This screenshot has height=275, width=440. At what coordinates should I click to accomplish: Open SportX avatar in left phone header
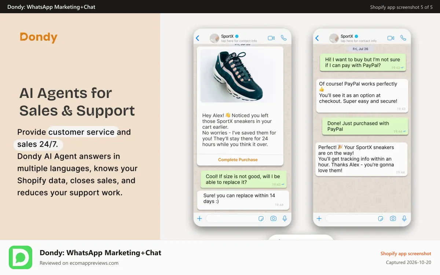[214, 38]
